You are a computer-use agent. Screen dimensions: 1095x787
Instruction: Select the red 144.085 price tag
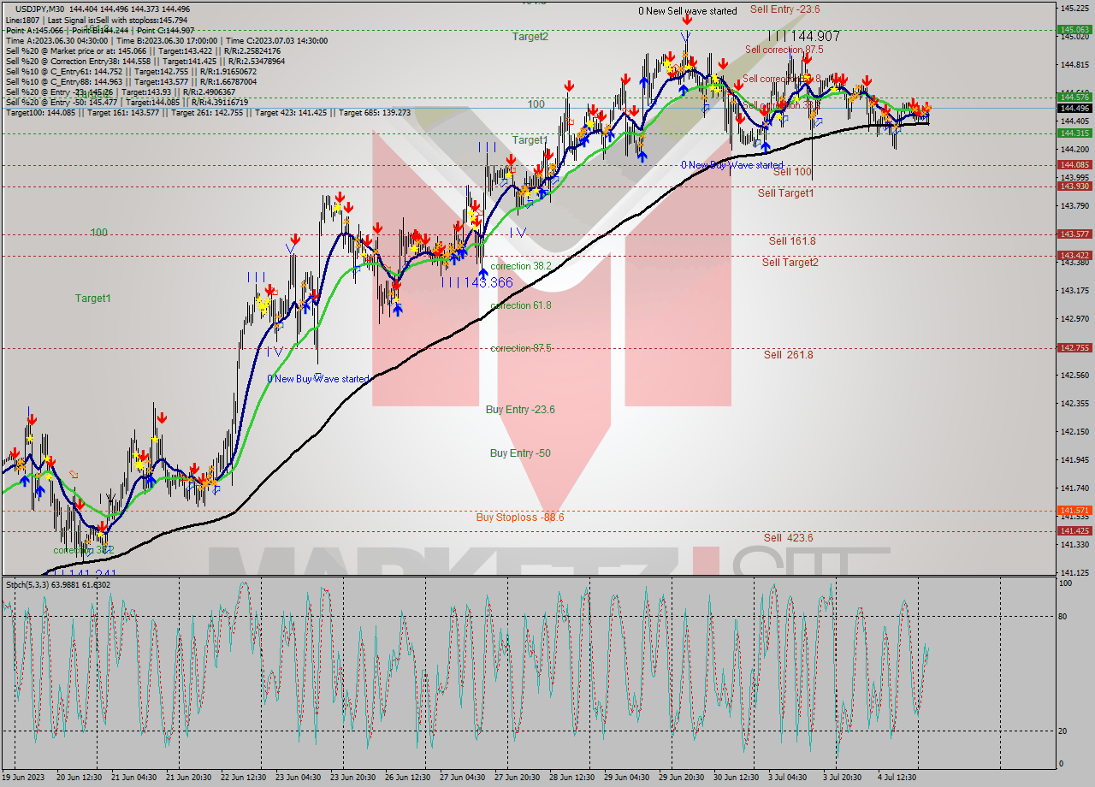[x=1074, y=164]
